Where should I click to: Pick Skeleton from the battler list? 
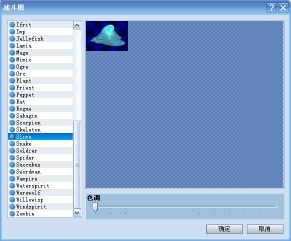(x=40, y=129)
